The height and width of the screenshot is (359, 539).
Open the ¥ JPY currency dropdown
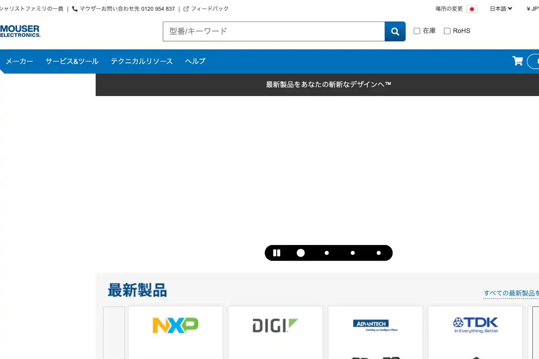point(534,8)
